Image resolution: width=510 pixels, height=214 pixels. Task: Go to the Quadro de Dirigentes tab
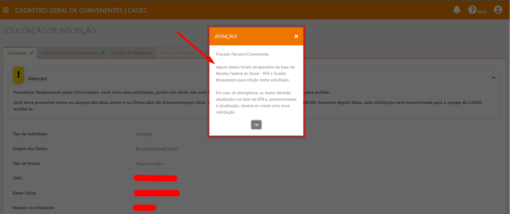(132, 53)
